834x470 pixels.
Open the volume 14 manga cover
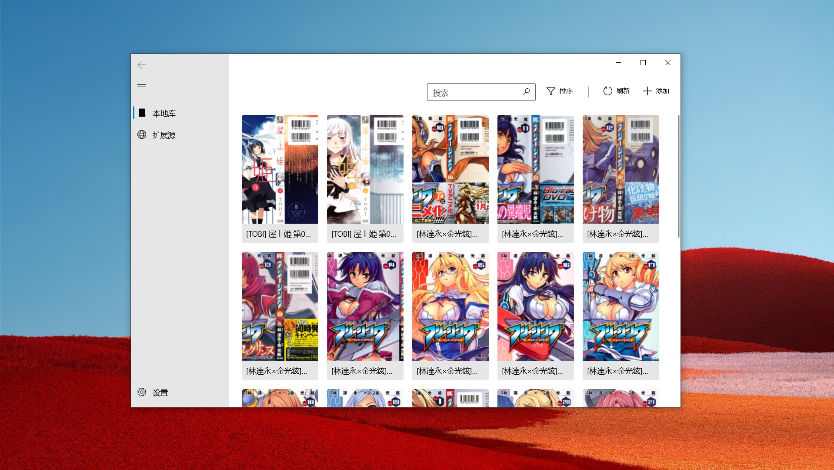tap(365, 306)
